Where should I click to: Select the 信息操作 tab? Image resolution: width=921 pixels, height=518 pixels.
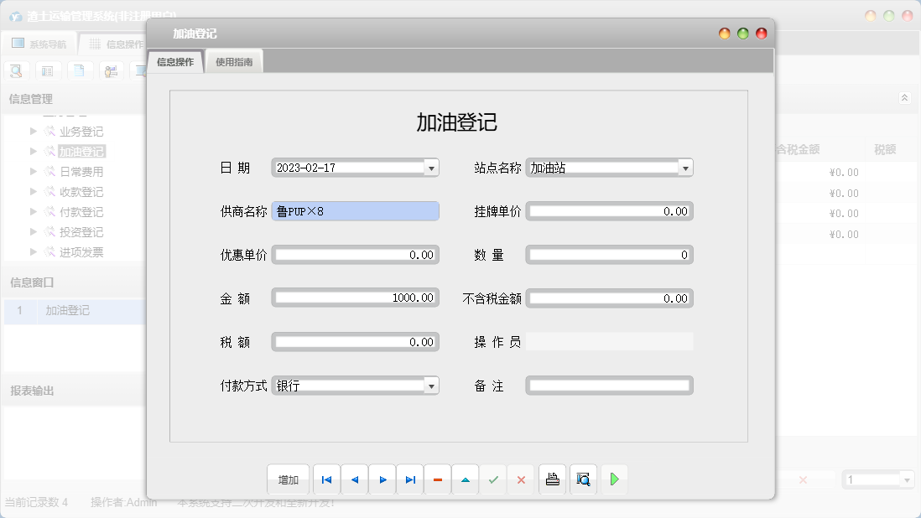point(174,60)
